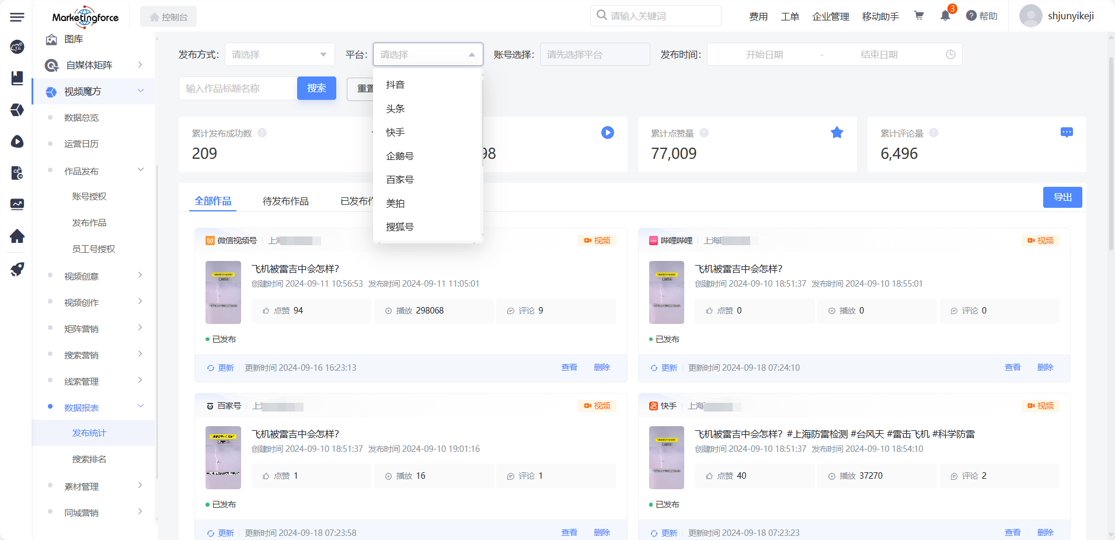Click the hamburger menu icon at top left
1115x540 pixels.
pyautogui.click(x=17, y=17)
